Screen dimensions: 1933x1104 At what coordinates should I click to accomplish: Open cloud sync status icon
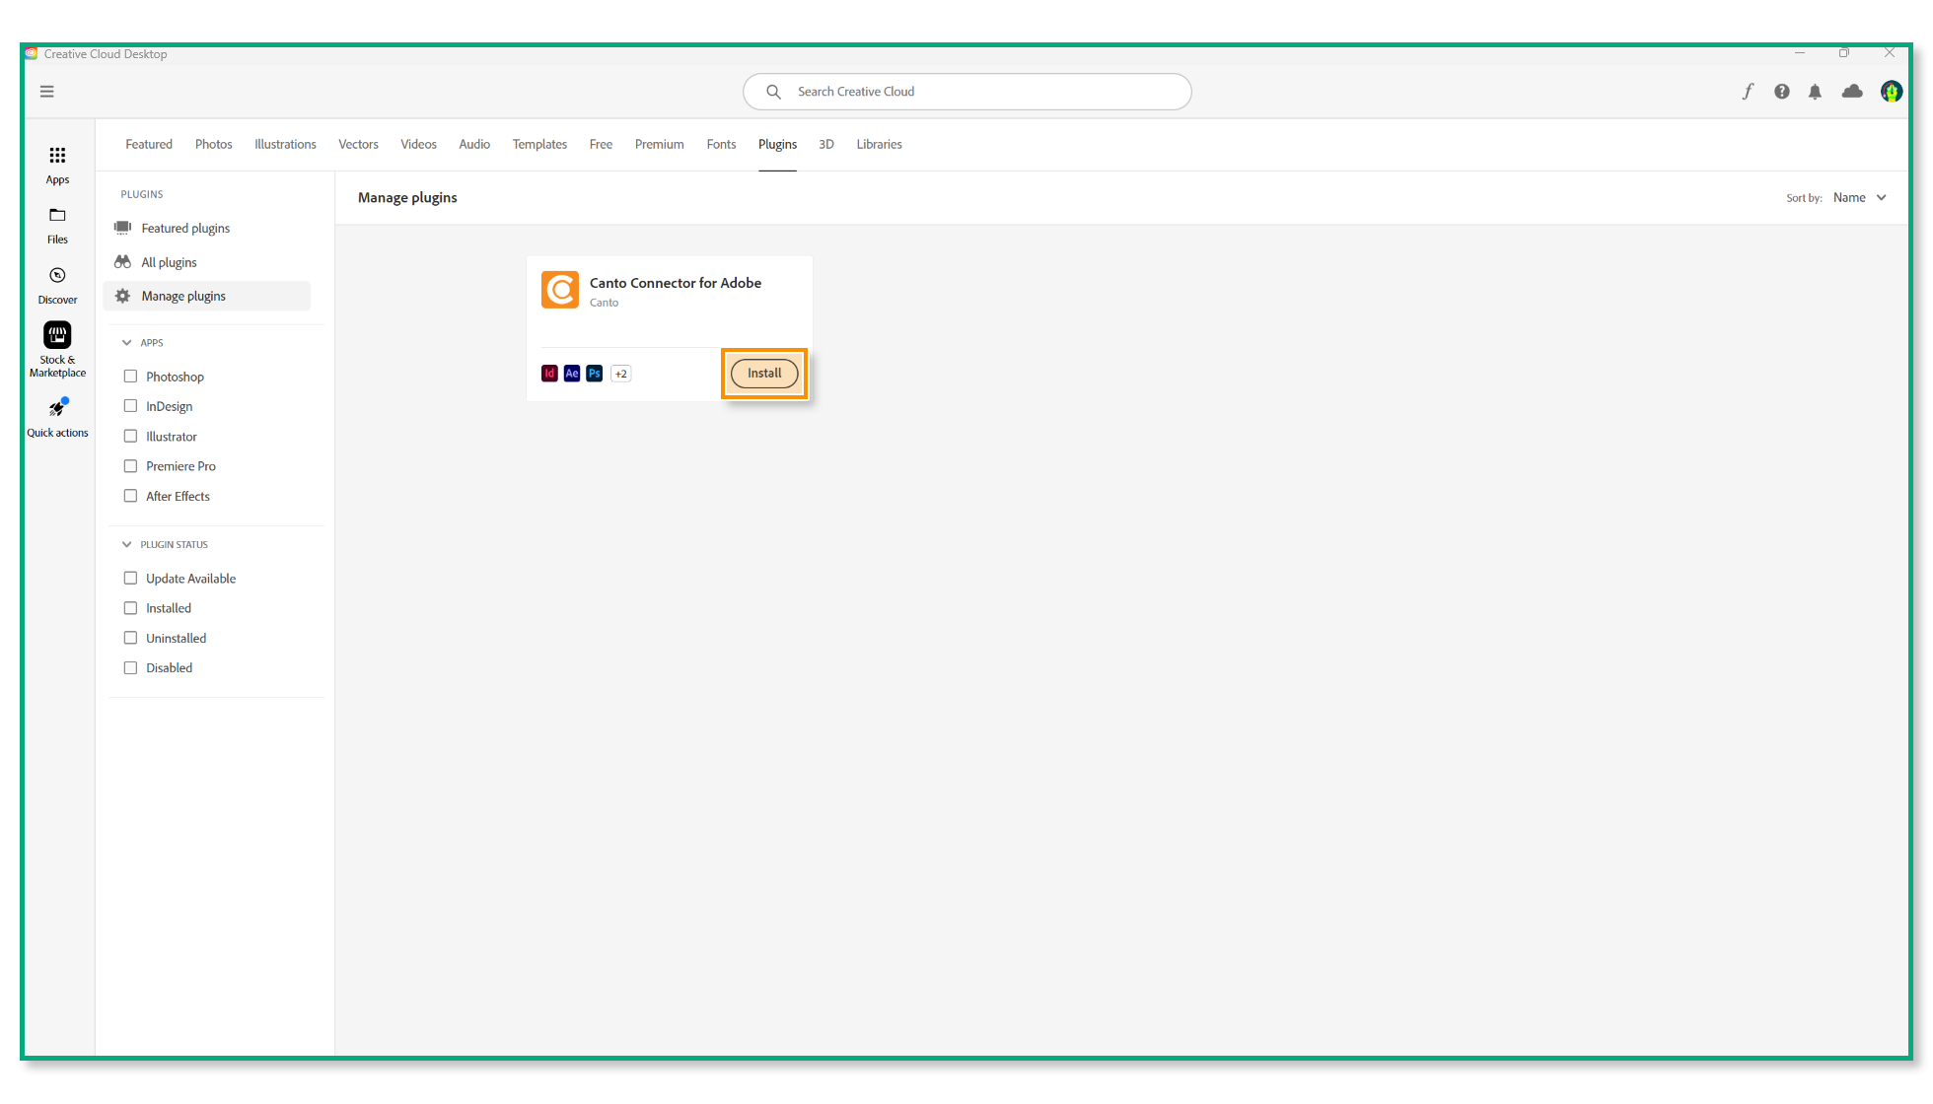coord(1852,92)
